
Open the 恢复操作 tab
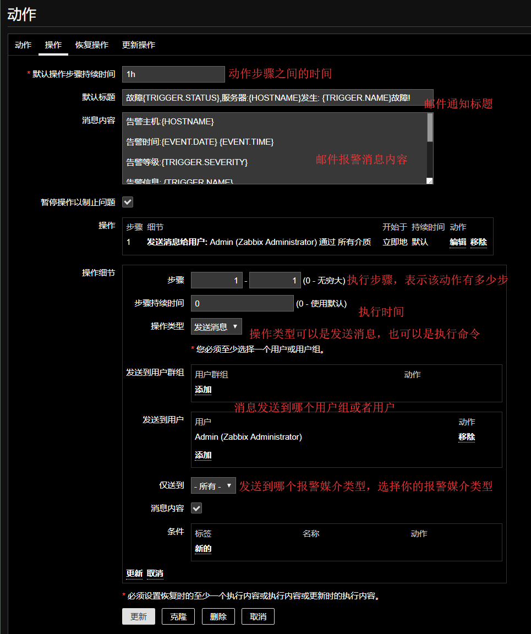[x=92, y=45]
